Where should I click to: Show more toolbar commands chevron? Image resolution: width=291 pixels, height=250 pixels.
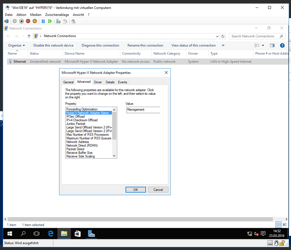223,45
